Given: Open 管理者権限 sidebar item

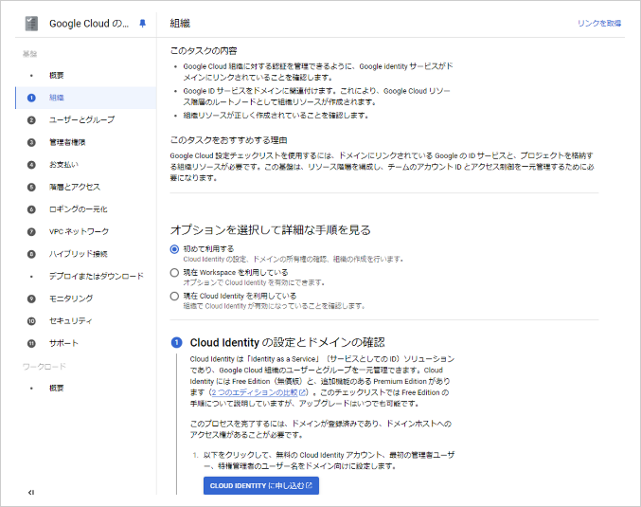Looking at the screenshot, I should tap(67, 142).
